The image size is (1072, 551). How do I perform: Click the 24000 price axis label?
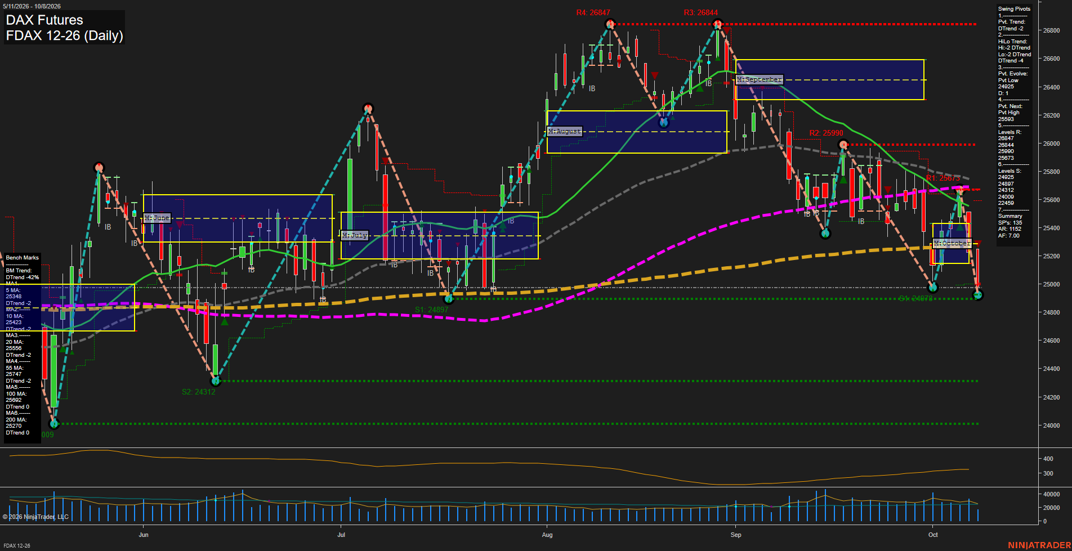1051,425
